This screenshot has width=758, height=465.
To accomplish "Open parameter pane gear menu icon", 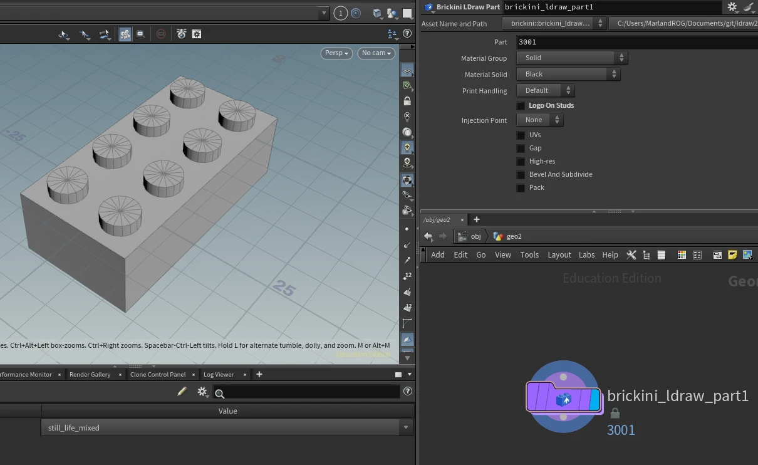I will 732,7.
